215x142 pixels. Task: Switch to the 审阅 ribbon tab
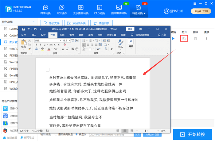91,35
